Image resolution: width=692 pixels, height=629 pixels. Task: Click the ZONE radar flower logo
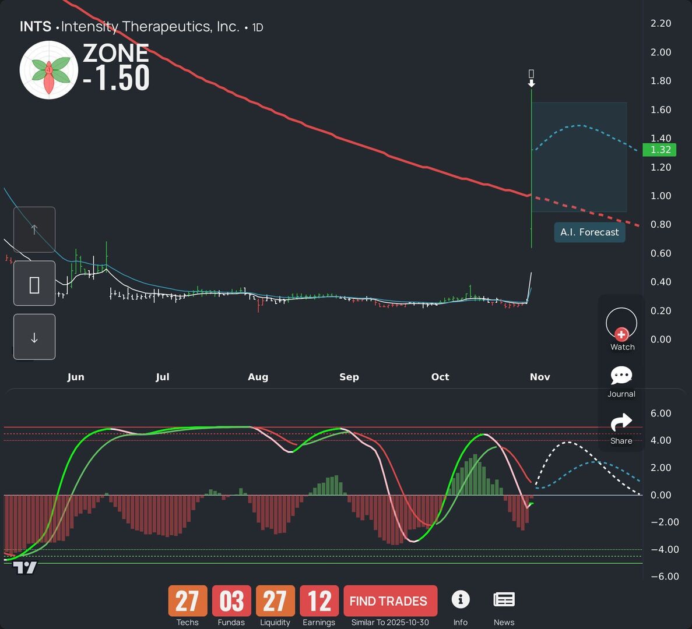[49, 70]
